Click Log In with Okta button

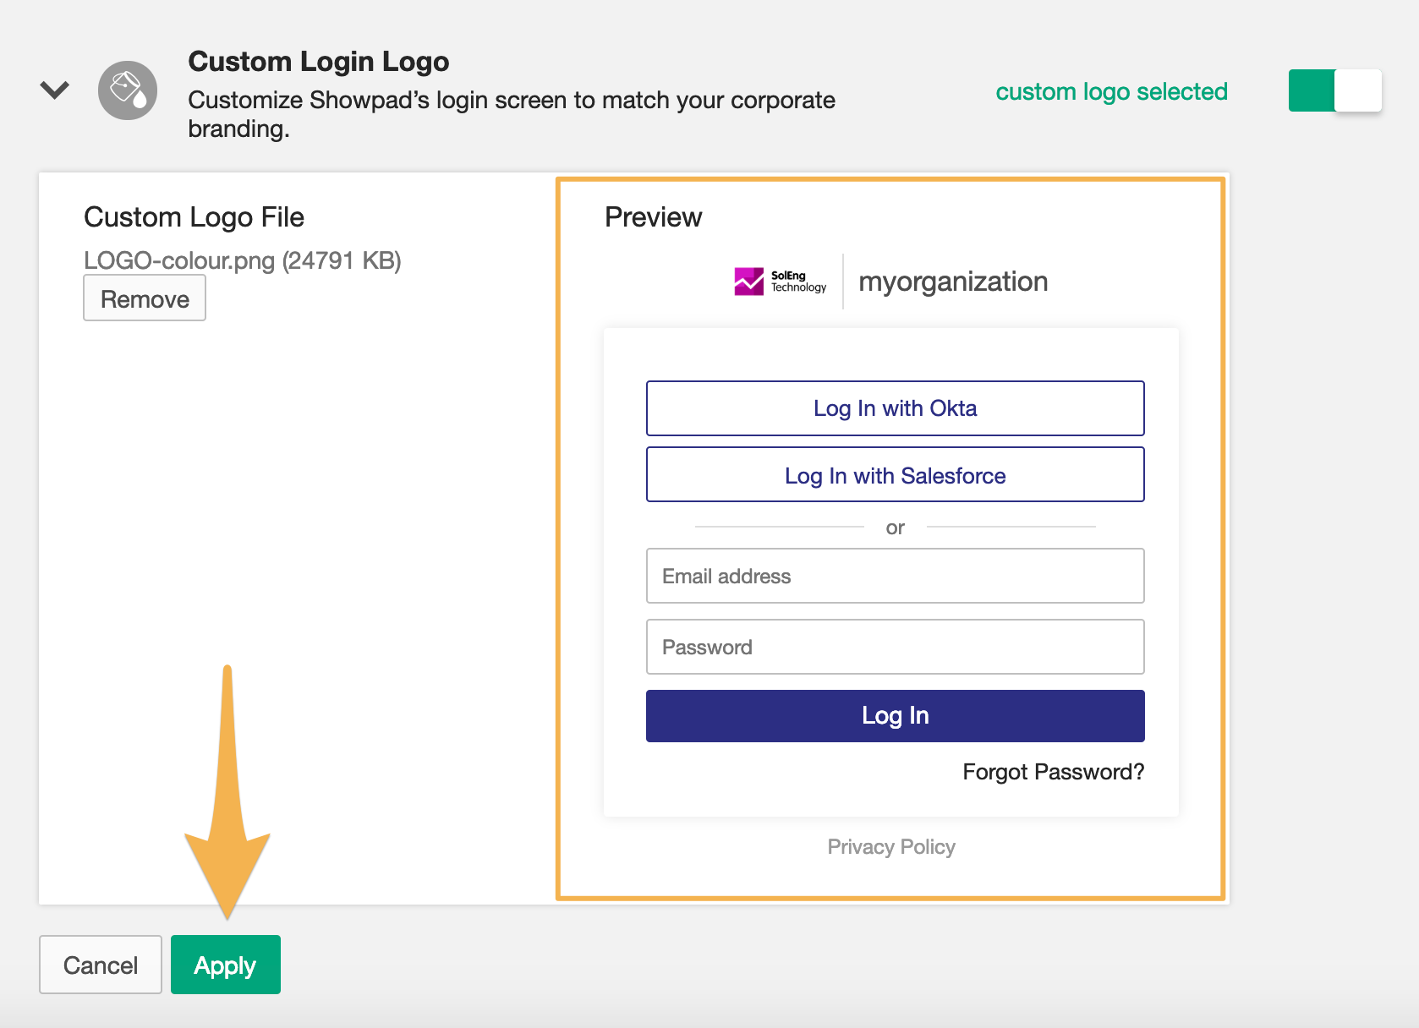[895, 408]
